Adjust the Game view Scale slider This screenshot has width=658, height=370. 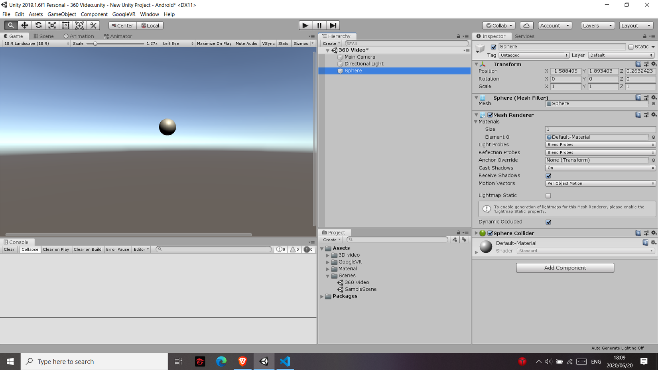click(x=95, y=43)
